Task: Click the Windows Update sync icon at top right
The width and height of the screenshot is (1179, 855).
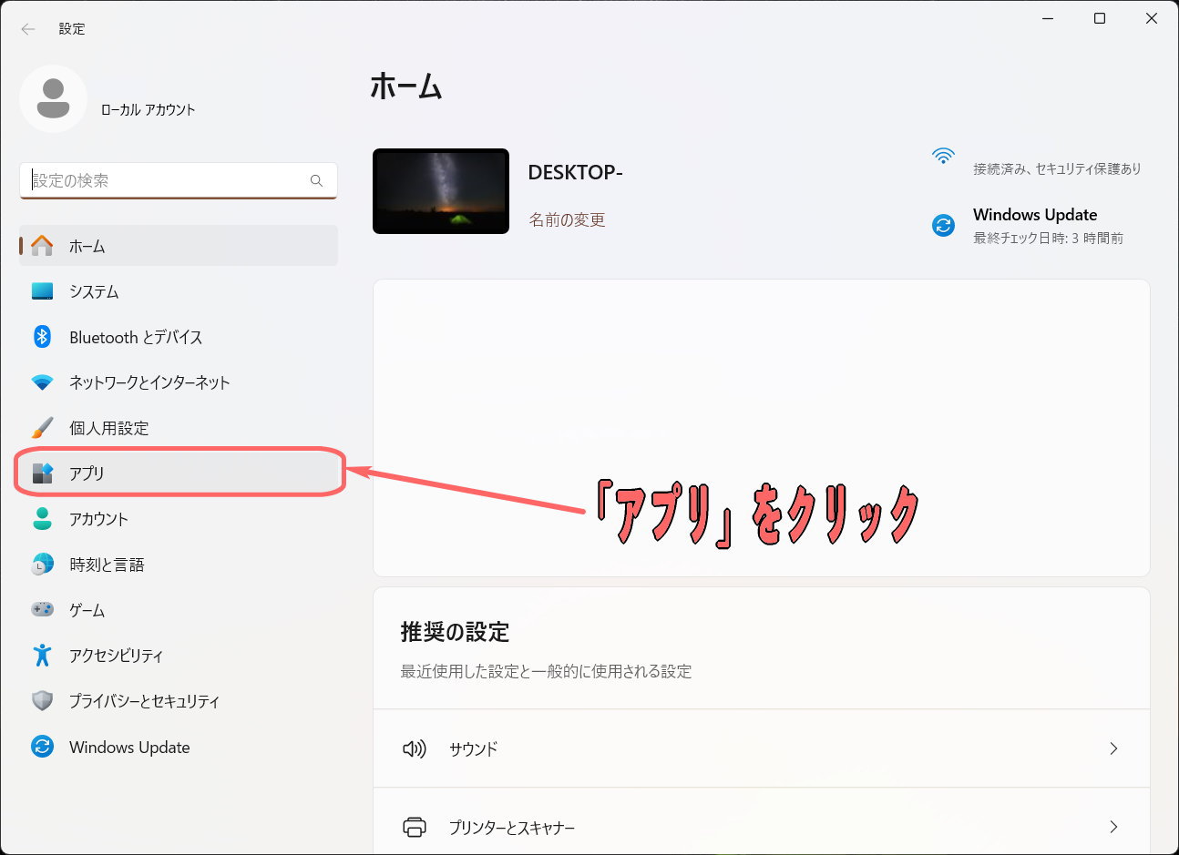Action: (943, 225)
